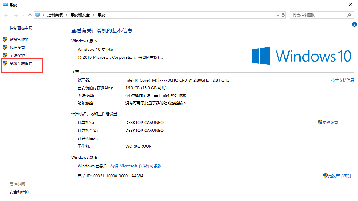Image resolution: width=358 pixels, height=201 pixels.
Task: Read 阅读 Microsoft 软件许可条款 link
Action: coord(136,166)
